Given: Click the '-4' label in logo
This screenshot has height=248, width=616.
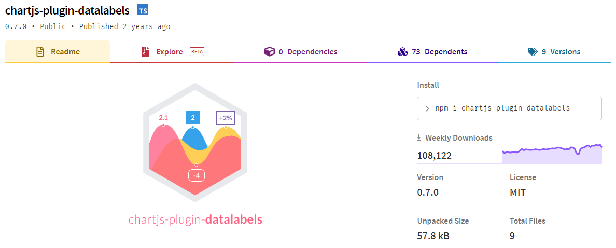Looking at the screenshot, I should pyautogui.click(x=197, y=176).
